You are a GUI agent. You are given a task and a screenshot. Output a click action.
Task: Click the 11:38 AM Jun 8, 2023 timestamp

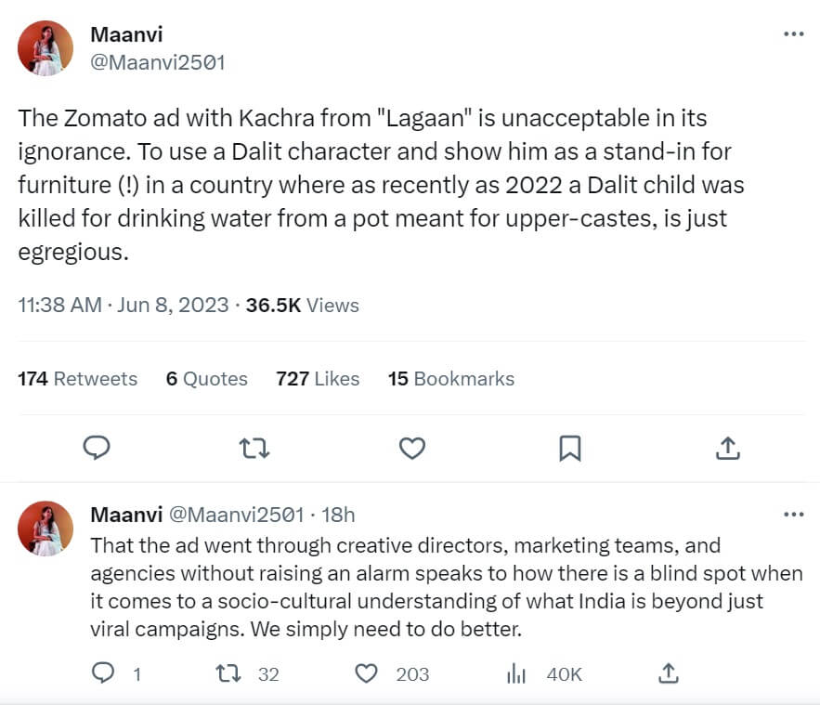[123, 306]
